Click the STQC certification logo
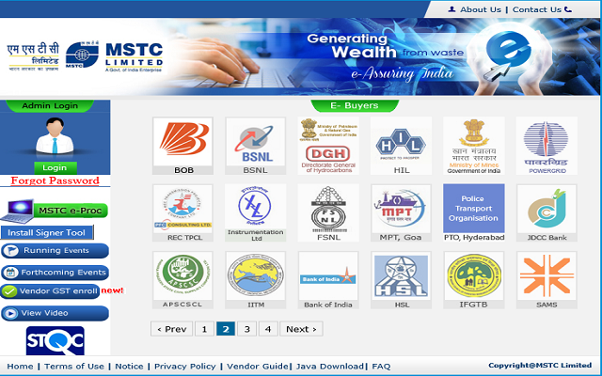Viewport: 602px width, 376px height. click(55, 340)
